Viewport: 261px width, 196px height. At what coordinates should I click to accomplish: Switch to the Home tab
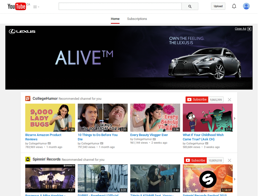click(115, 19)
